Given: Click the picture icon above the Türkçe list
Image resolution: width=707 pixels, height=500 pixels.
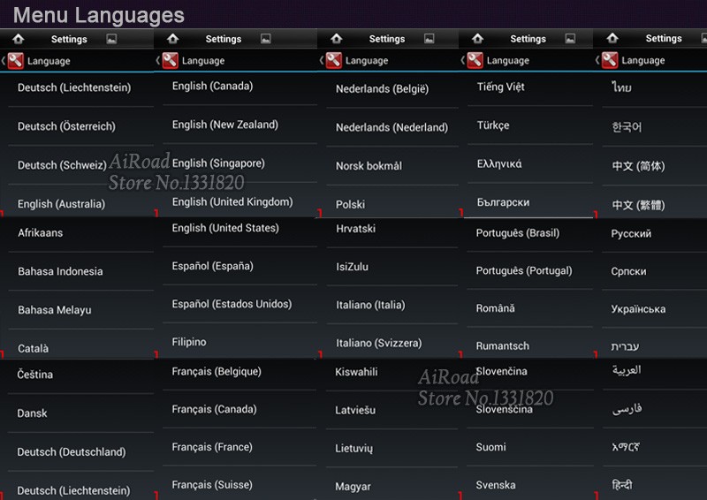Looking at the screenshot, I should [570, 39].
